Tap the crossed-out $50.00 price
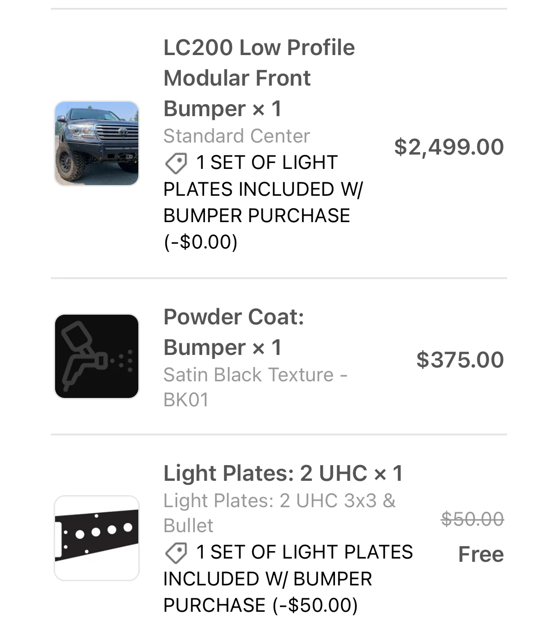 click(x=472, y=519)
